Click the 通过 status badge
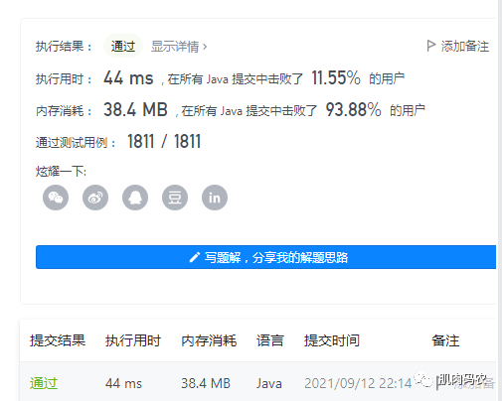Screen dimensions: 502x401 click(x=123, y=46)
